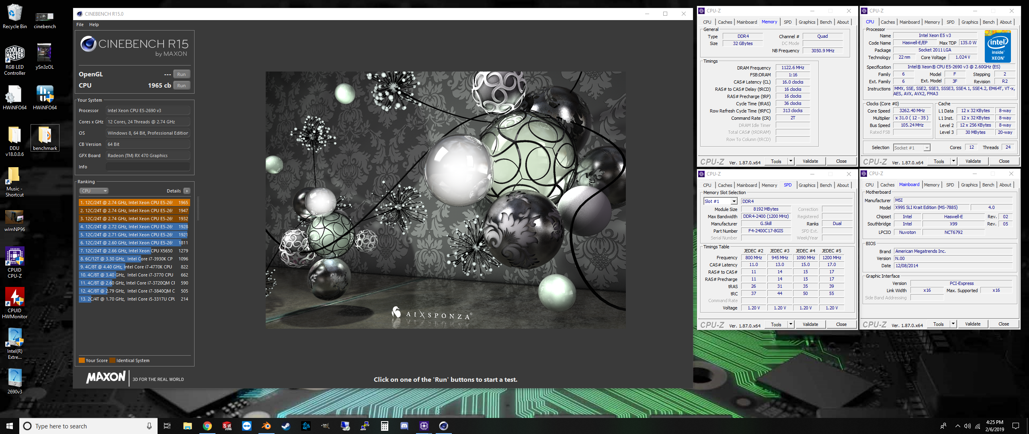The image size is (1029, 434).
Task: Switch to About tab in CPU-Z Mainboard window
Action: [x=1005, y=185]
